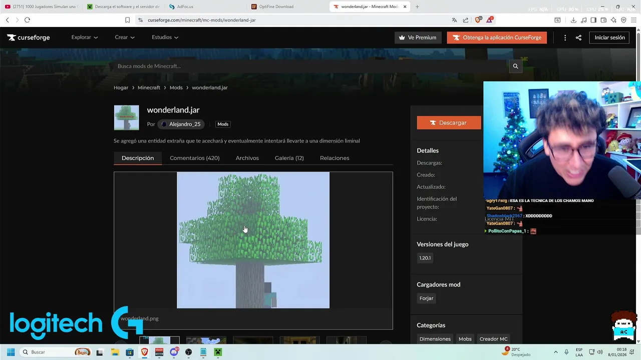641x360 pixels.
Task: Click the volume speaker tray icon
Action: click(600, 352)
